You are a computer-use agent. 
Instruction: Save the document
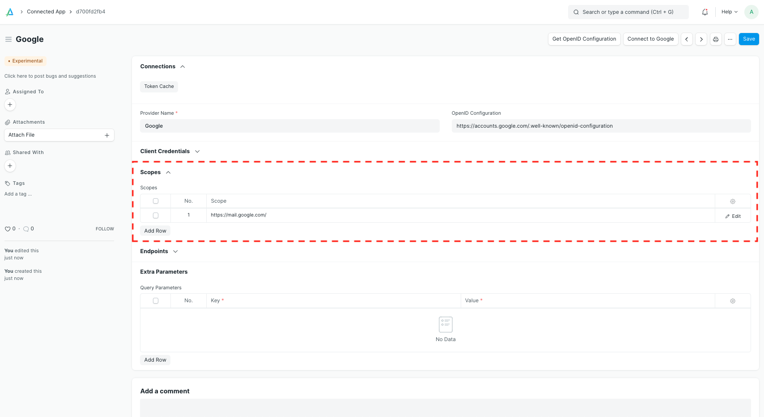tap(749, 39)
